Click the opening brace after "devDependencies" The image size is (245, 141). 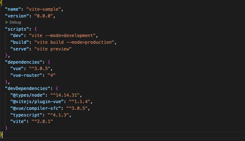(57, 88)
